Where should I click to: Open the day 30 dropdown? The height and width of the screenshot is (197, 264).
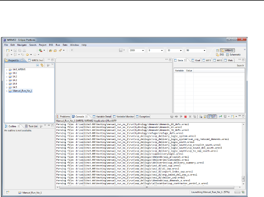181,50
